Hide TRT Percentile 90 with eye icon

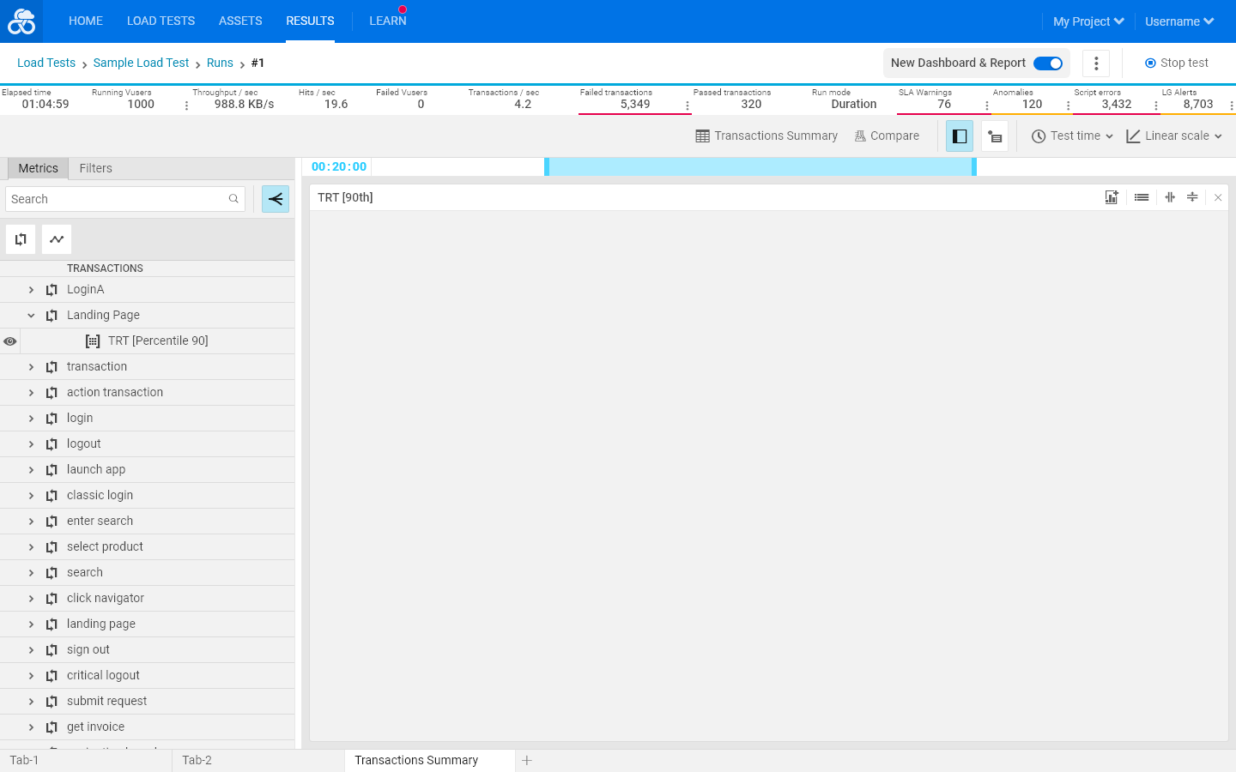pos(10,341)
